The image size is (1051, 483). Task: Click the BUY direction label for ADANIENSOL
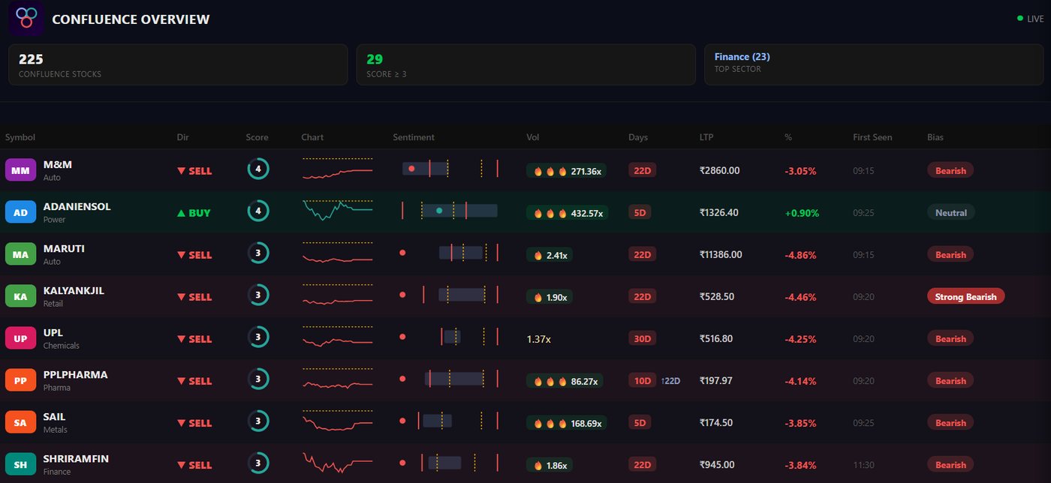click(x=194, y=213)
